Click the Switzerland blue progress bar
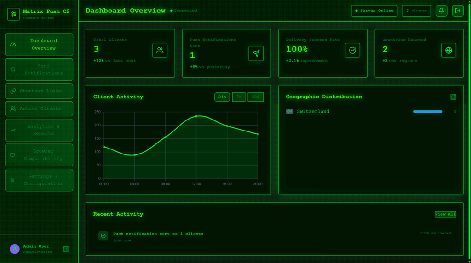471x263 pixels. (x=428, y=112)
